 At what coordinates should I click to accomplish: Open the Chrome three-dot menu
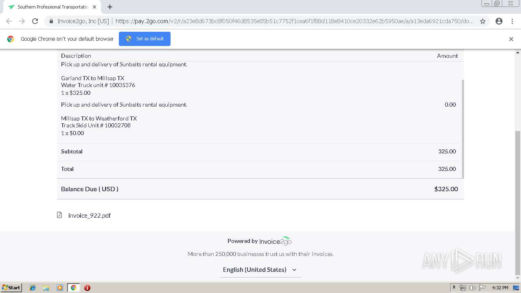[512, 21]
